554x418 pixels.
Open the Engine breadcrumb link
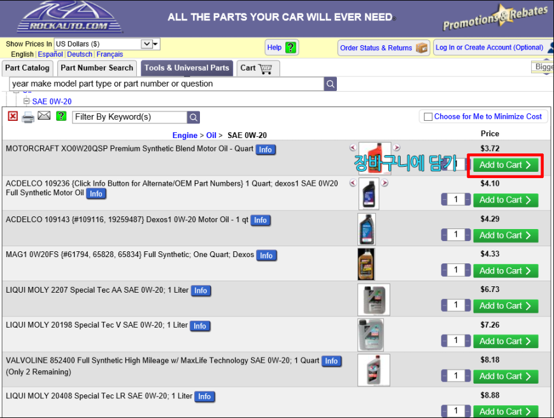(x=185, y=136)
